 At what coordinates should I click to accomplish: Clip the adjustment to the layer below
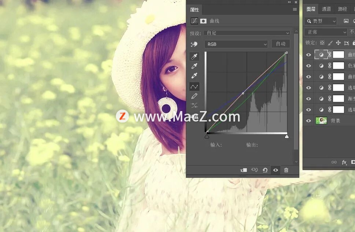click(x=244, y=170)
